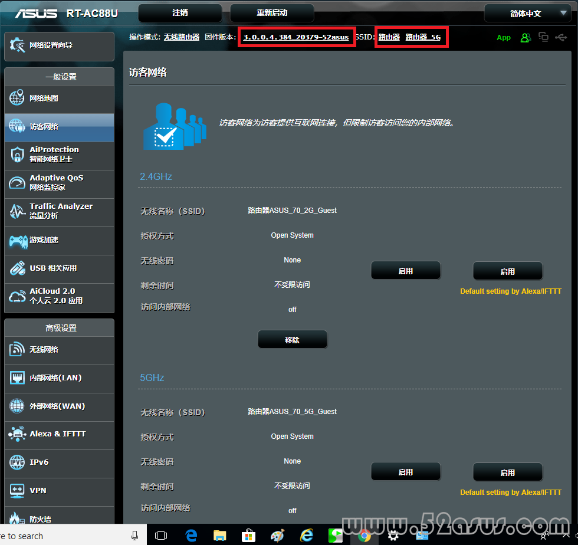The height and width of the screenshot is (545, 578).
Task: Click the 路由器_5G SSID link
Action: tap(423, 37)
